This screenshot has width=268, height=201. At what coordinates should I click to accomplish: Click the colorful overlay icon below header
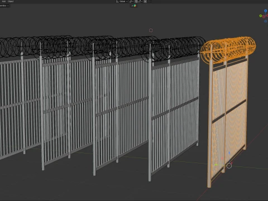coord(135,6)
